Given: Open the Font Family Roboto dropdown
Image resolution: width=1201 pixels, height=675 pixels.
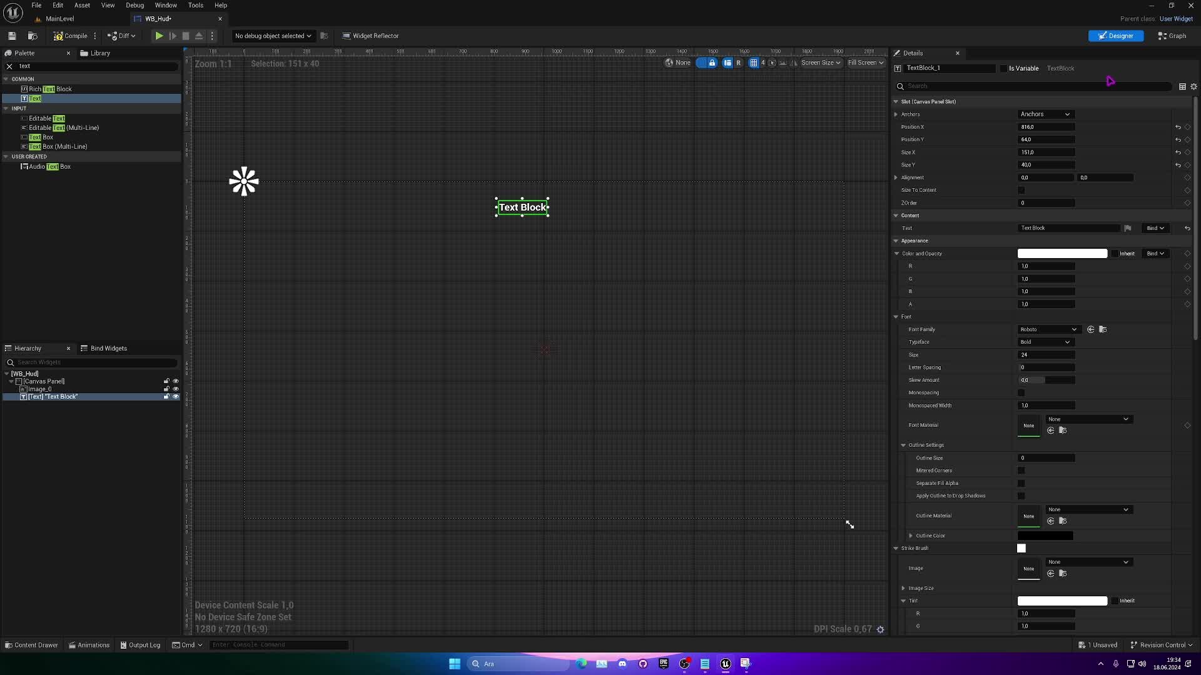Looking at the screenshot, I should 1048,329.
